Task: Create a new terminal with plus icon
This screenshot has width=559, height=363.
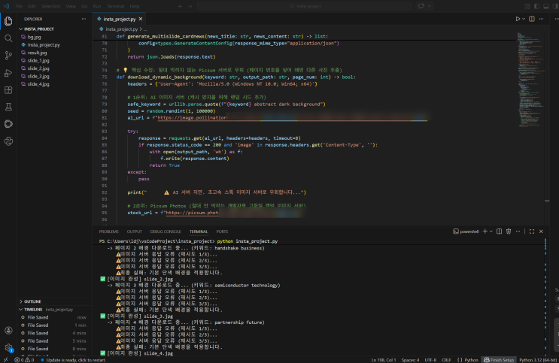Action: point(485,231)
